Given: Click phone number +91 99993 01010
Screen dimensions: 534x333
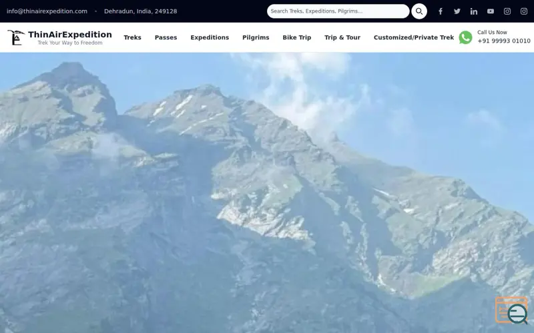Looking at the screenshot, I should coord(504,41).
